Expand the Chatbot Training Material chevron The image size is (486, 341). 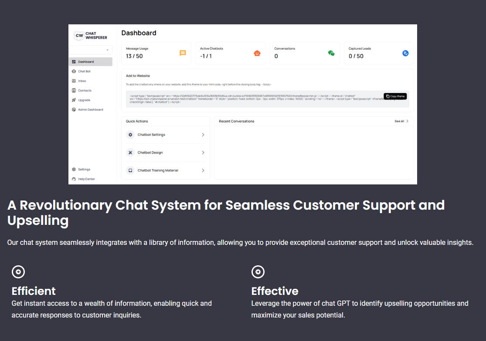(x=203, y=170)
